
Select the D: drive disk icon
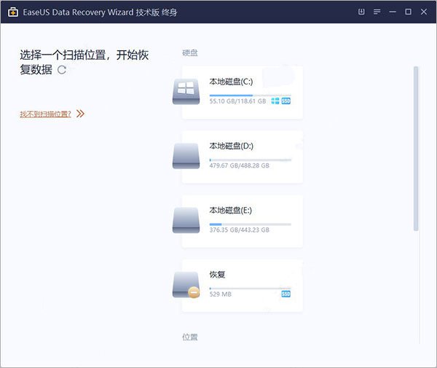186,156
